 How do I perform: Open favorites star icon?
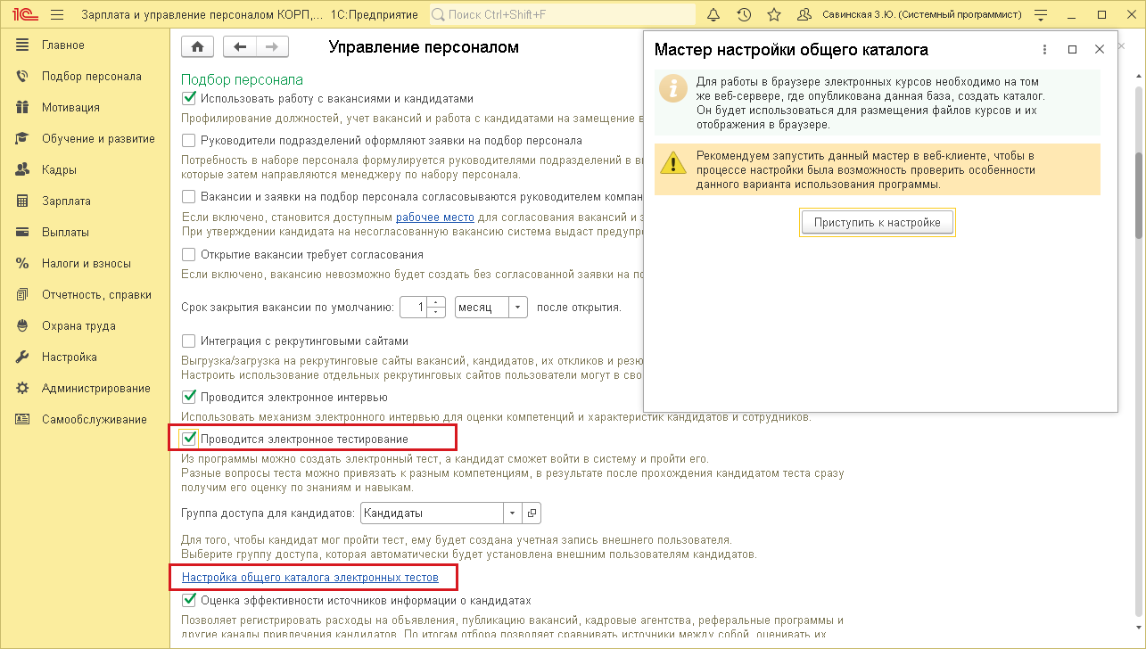coord(774,14)
